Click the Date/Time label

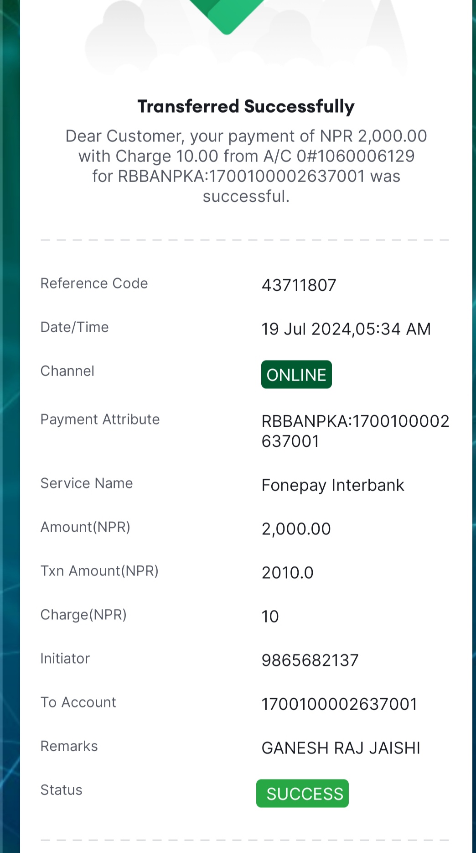(x=75, y=327)
